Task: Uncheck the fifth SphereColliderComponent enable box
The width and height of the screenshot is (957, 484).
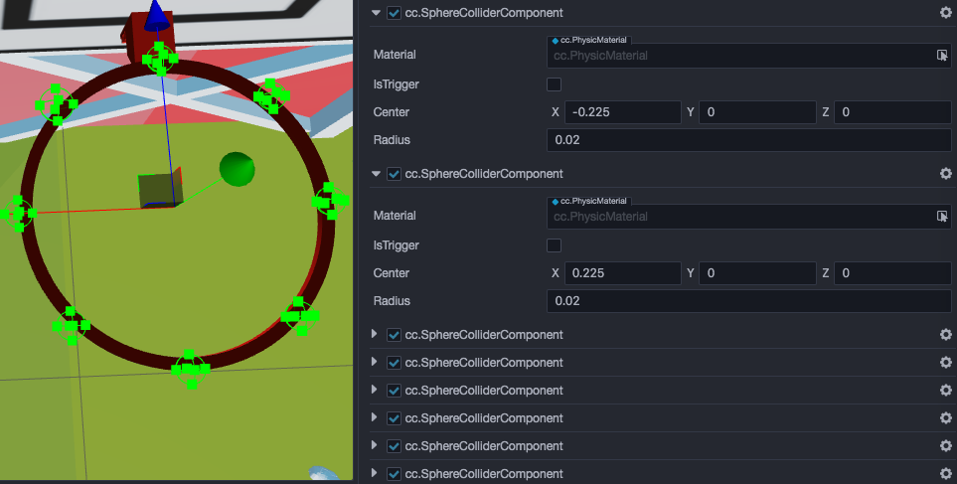Action: pos(394,391)
